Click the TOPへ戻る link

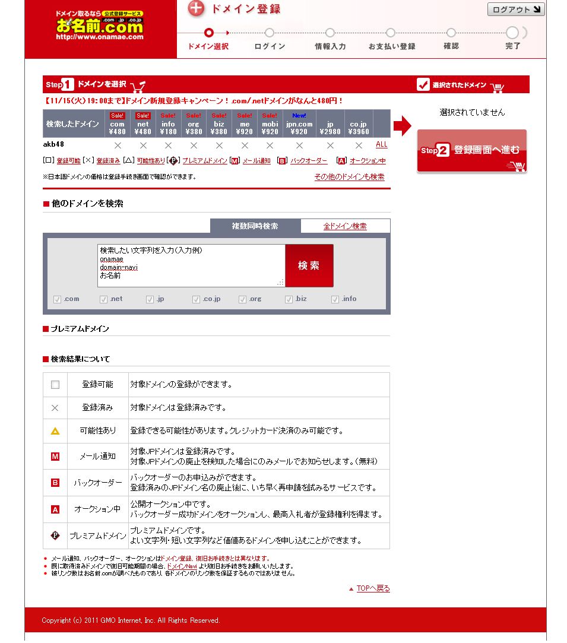(x=373, y=588)
